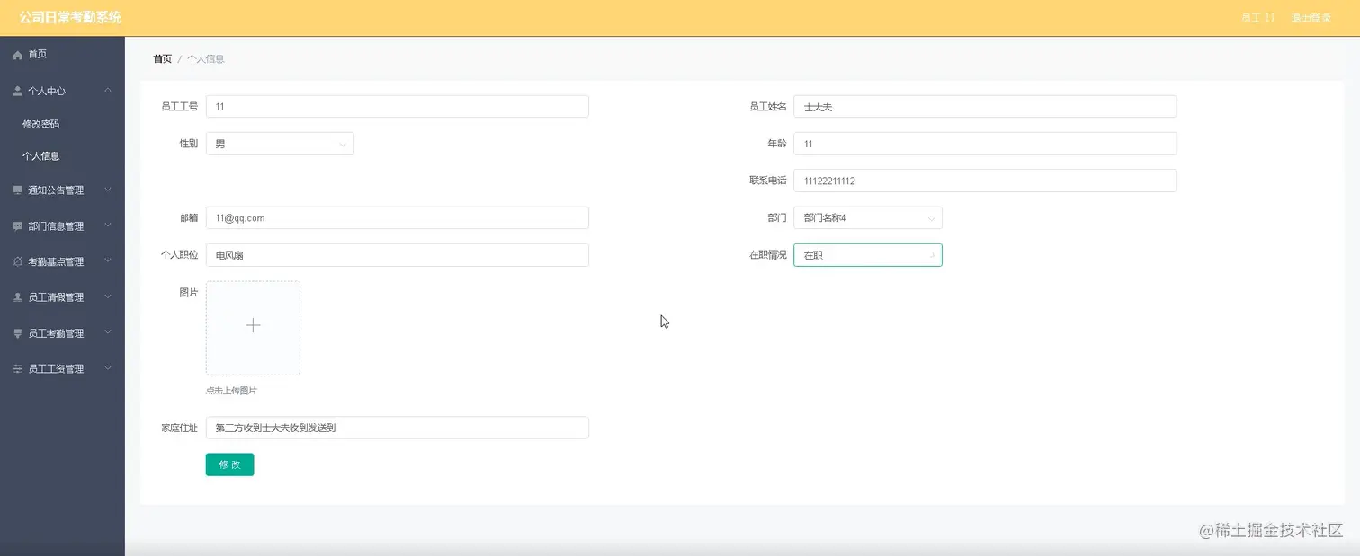Click the icon beside 员工请假管理
Screen dimensions: 1360x556
click(18, 297)
